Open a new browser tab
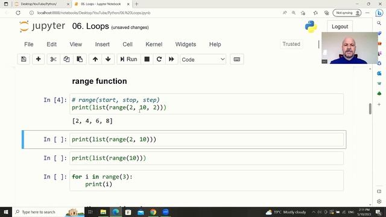Screen dimensions: 386x217 click(137, 4)
